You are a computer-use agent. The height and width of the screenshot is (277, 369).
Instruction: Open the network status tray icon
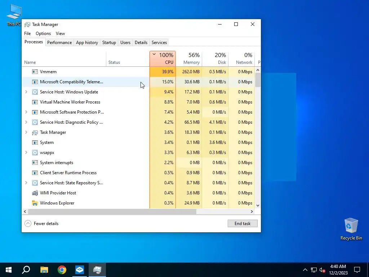pos(314,270)
